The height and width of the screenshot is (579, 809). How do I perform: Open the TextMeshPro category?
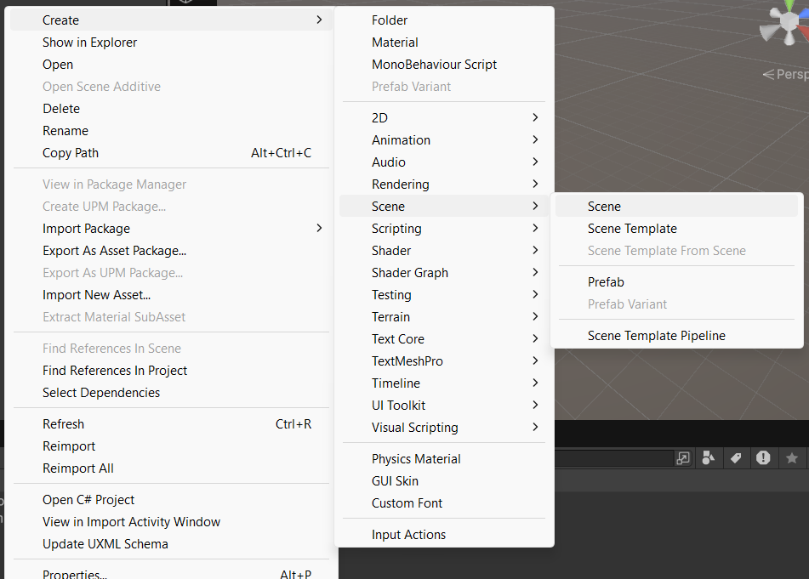tap(444, 361)
